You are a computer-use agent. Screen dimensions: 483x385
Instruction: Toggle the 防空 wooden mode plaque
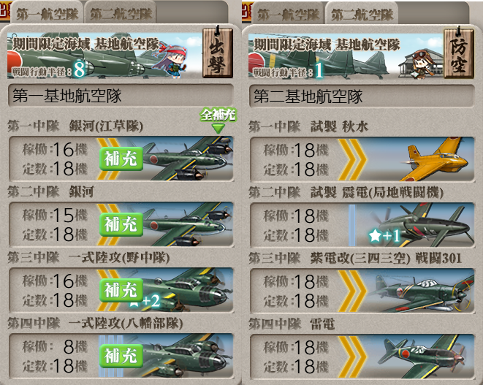459,53
